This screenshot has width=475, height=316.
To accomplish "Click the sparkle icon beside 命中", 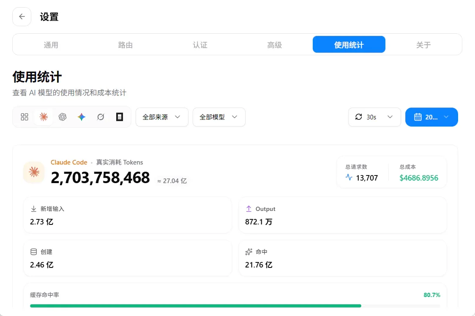I will 249,252.
